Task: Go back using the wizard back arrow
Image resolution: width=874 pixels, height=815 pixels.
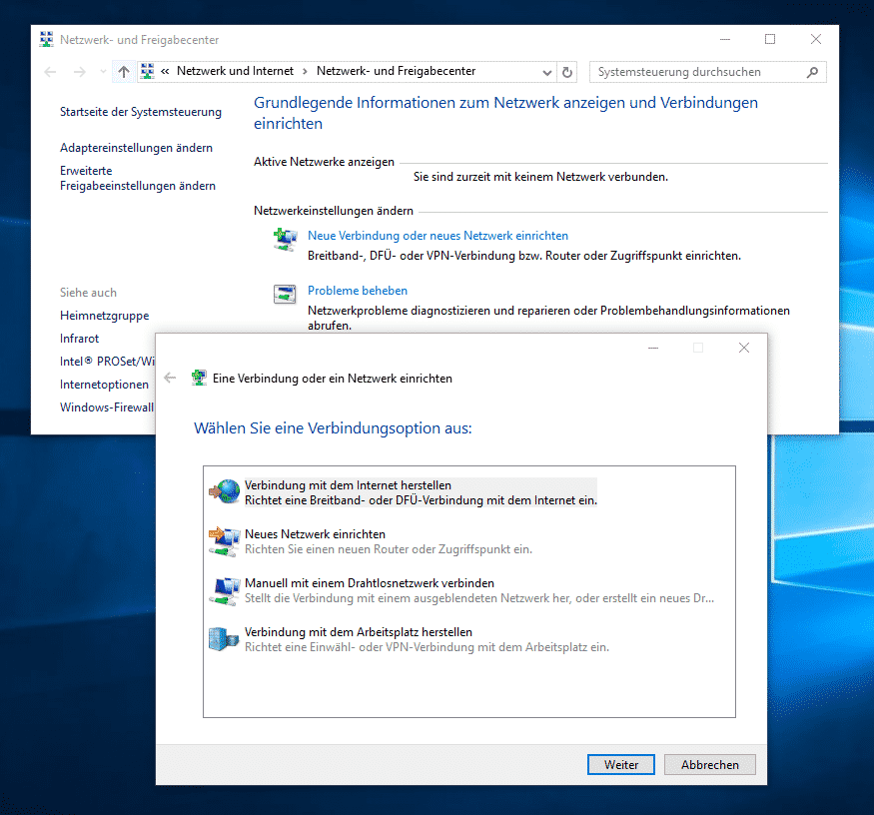Action: (170, 378)
